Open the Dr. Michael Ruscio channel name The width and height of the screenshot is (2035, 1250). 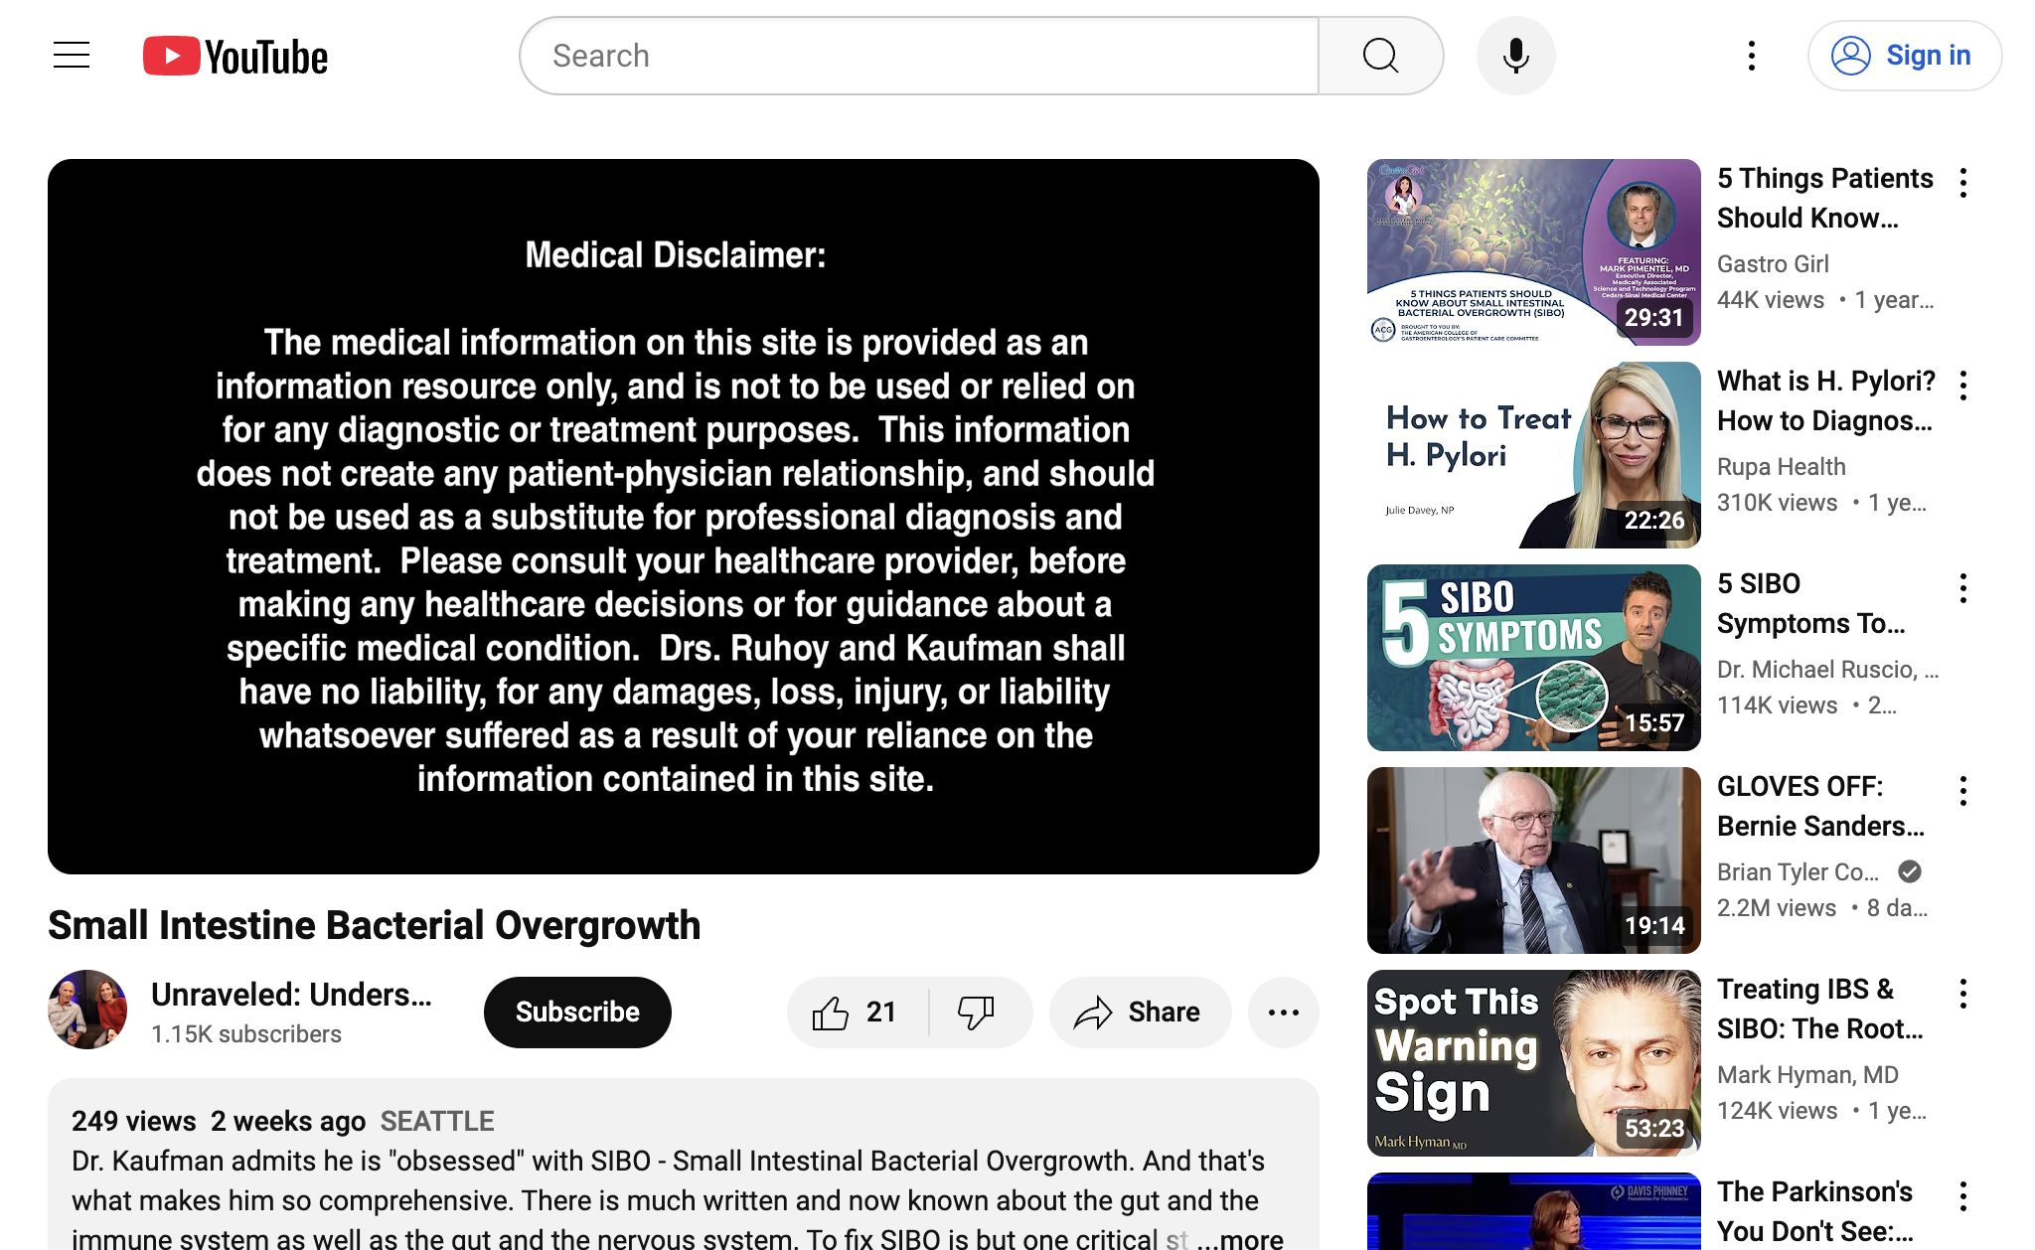tap(1827, 670)
